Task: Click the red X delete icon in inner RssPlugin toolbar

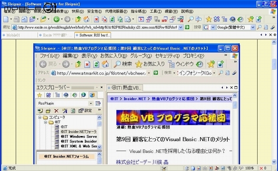Action: click(56, 111)
